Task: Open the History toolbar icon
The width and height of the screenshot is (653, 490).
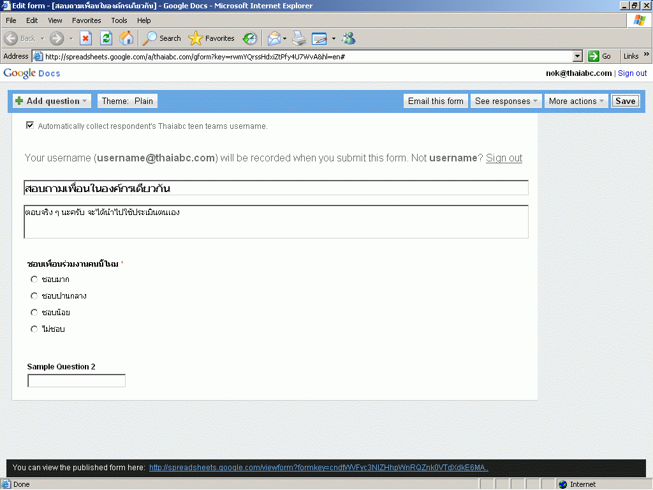Action: click(x=250, y=38)
